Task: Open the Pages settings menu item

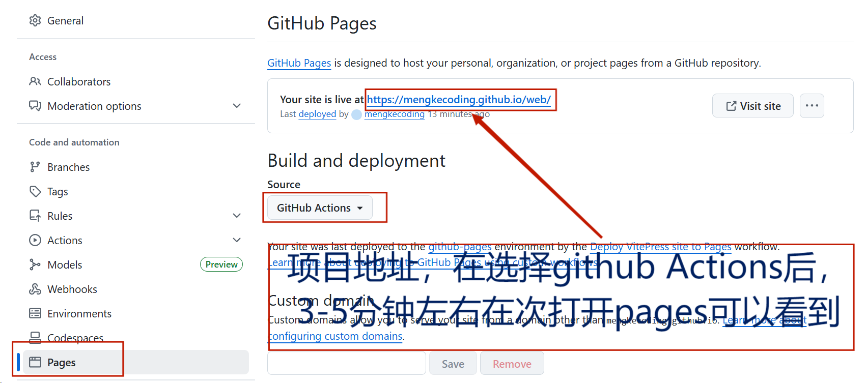Action: coord(62,362)
